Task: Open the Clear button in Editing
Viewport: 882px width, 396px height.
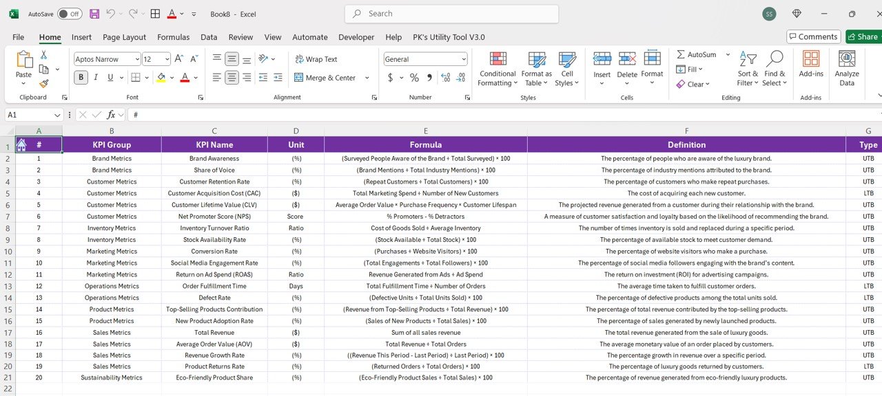Action: tap(693, 84)
